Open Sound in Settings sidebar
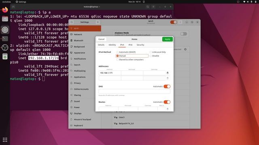This screenshot has width=259, height=145. pyautogui.click(x=85, y=101)
